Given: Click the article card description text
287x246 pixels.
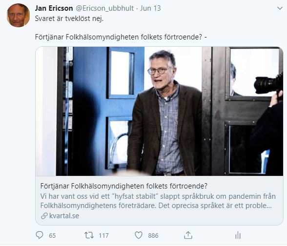Looking at the screenshot, I should [158, 201].
